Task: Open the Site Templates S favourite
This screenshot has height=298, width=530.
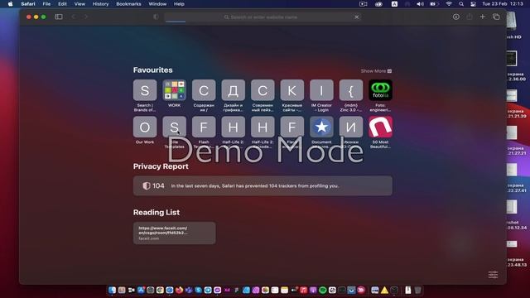Action: 174,127
